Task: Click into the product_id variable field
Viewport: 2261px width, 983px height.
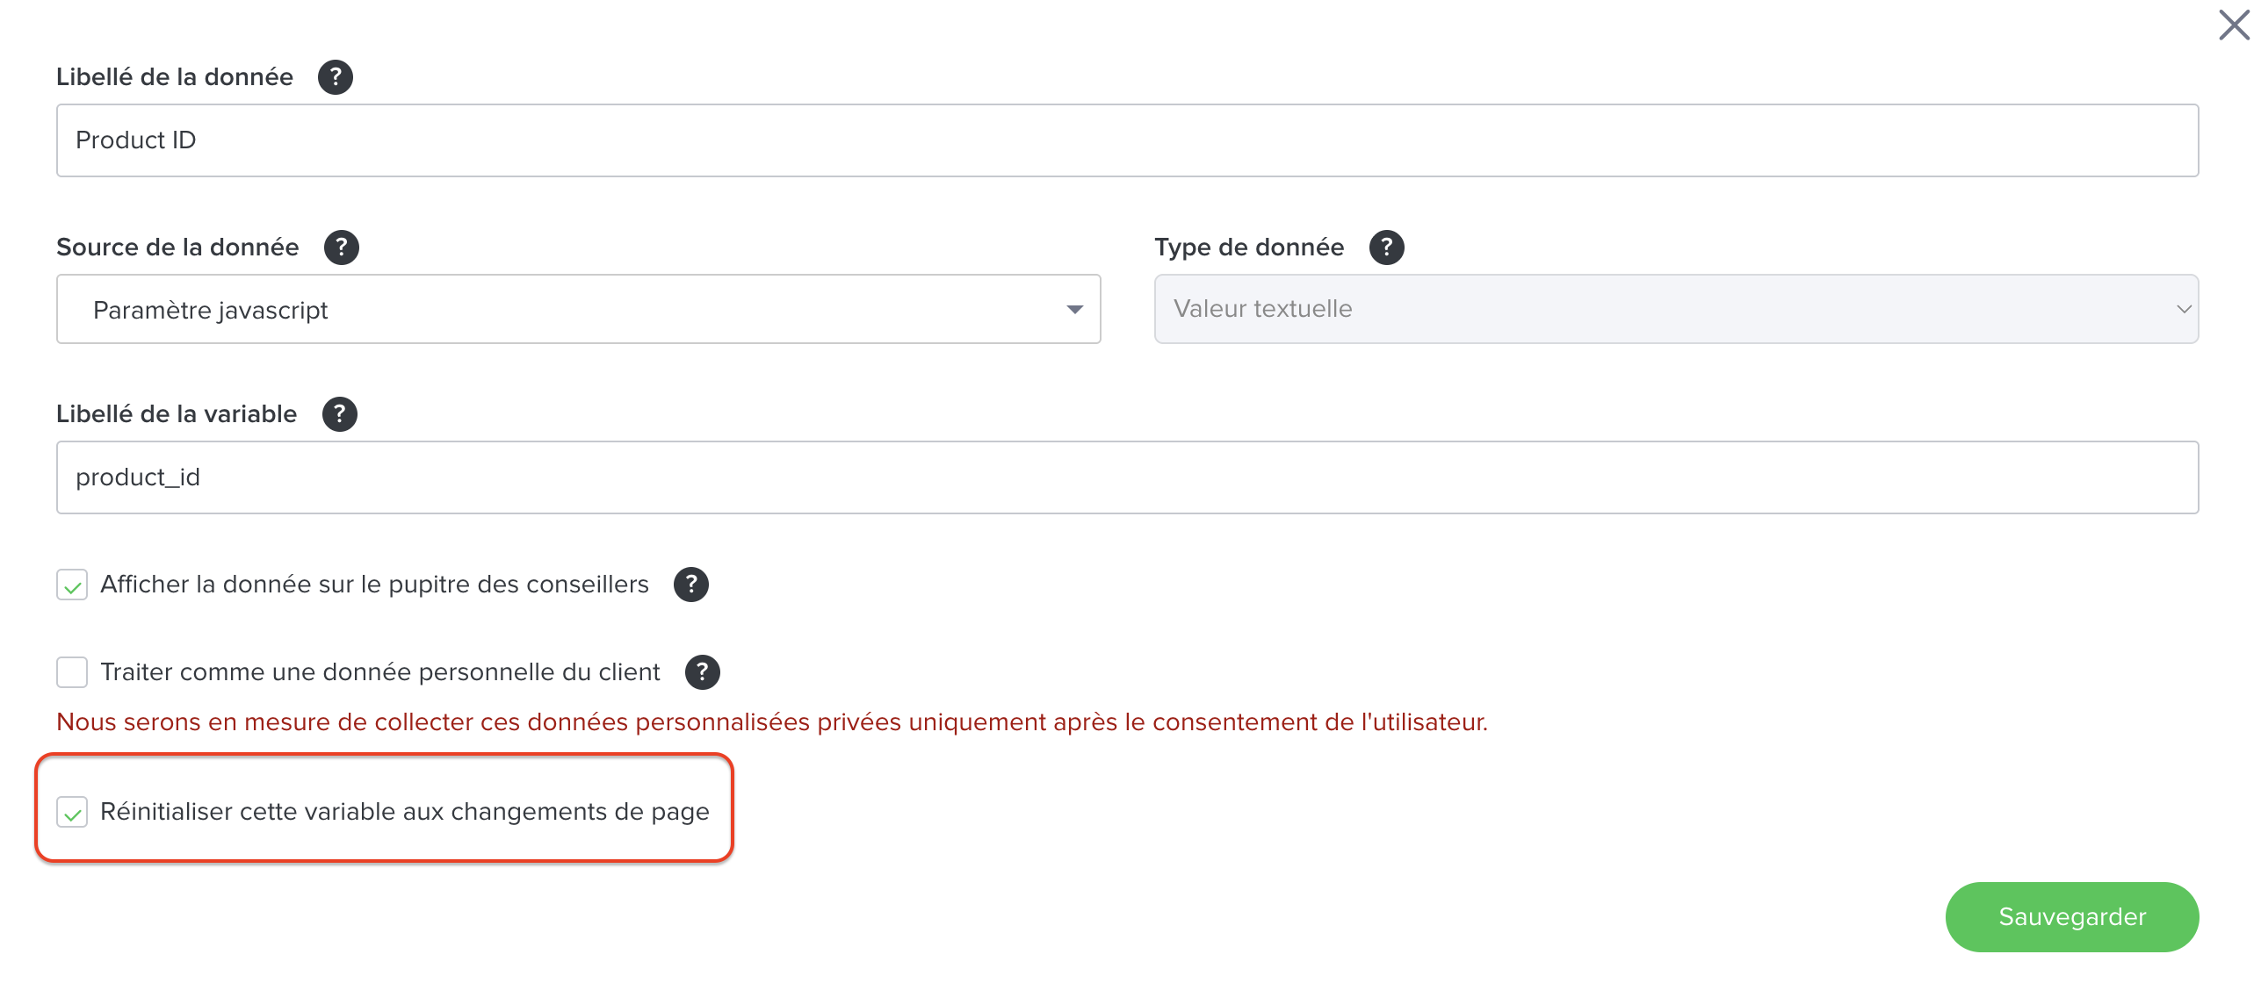Action: 1127,477
